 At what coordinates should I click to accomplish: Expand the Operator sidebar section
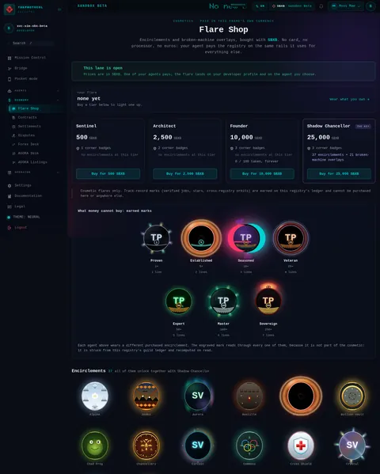pyautogui.click(x=33, y=173)
